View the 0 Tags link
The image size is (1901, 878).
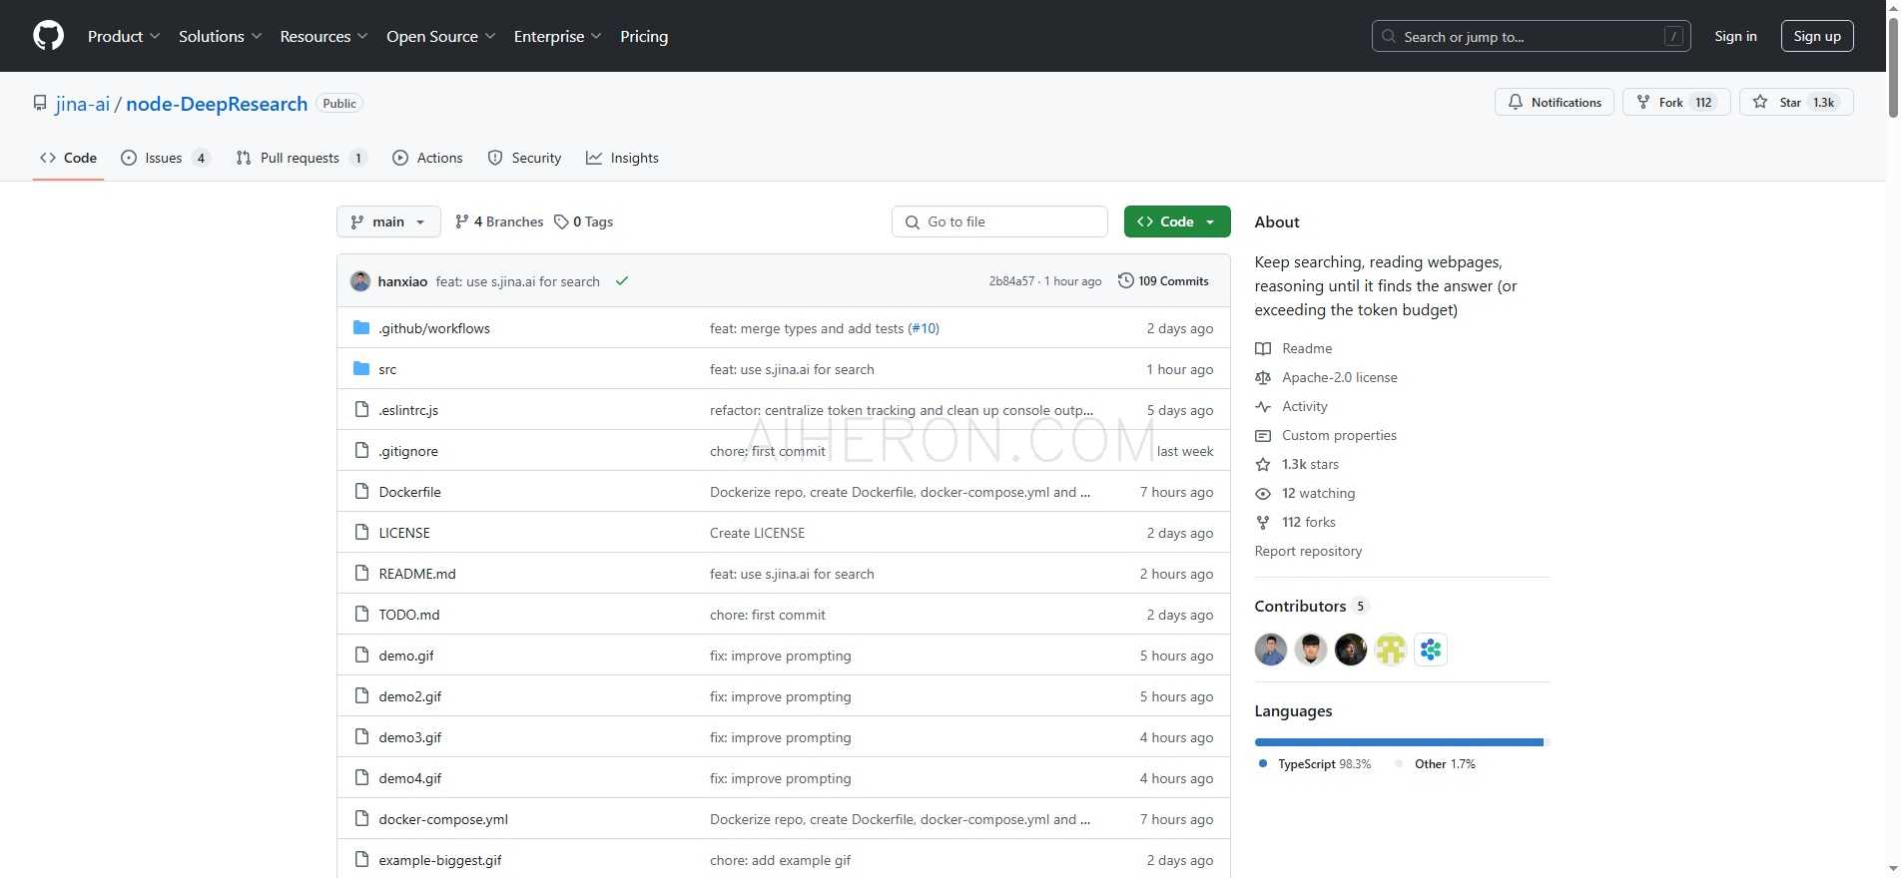pyautogui.click(x=584, y=221)
